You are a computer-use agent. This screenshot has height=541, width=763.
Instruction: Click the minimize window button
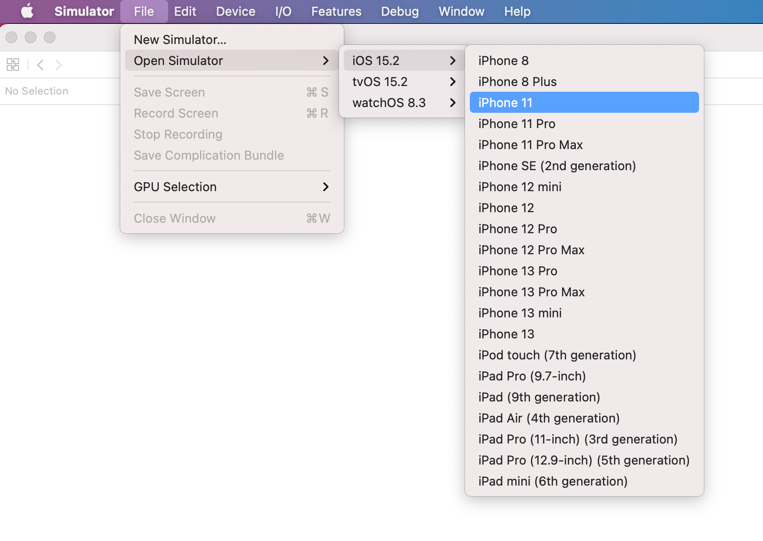[x=31, y=37]
